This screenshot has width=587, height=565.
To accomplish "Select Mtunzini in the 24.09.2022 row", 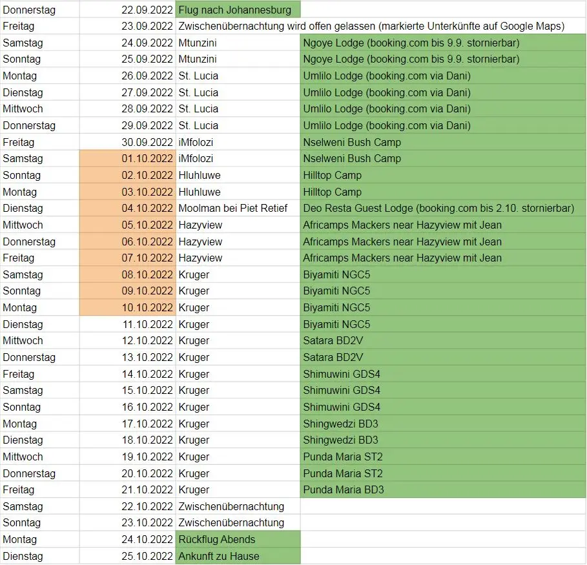I will click(238, 43).
